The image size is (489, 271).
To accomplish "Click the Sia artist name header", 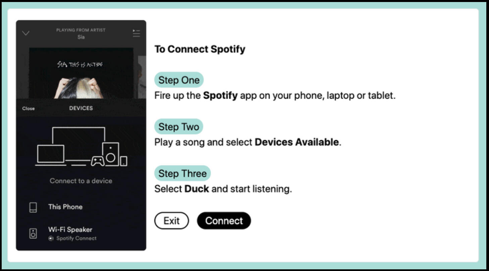I will (81, 37).
